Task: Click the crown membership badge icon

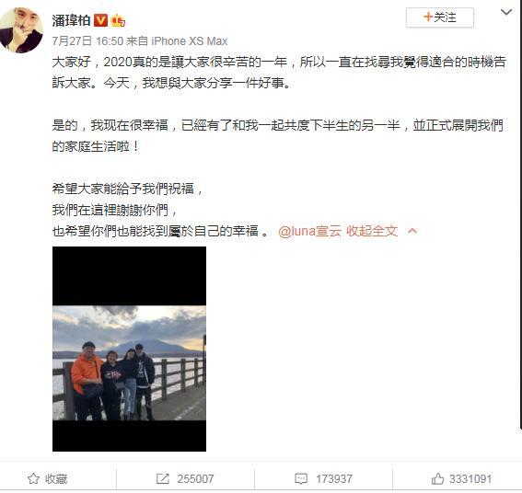Action: [118, 20]
